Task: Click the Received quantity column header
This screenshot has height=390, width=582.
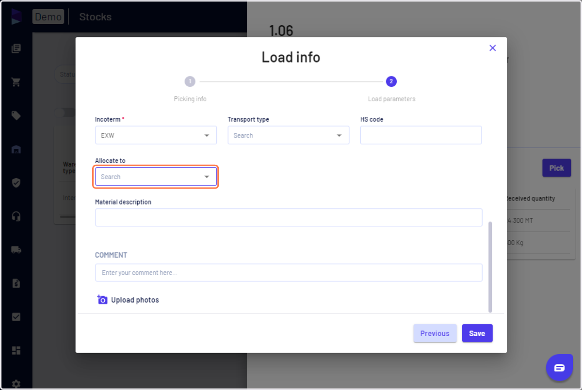Action: (x=530, y=198)
